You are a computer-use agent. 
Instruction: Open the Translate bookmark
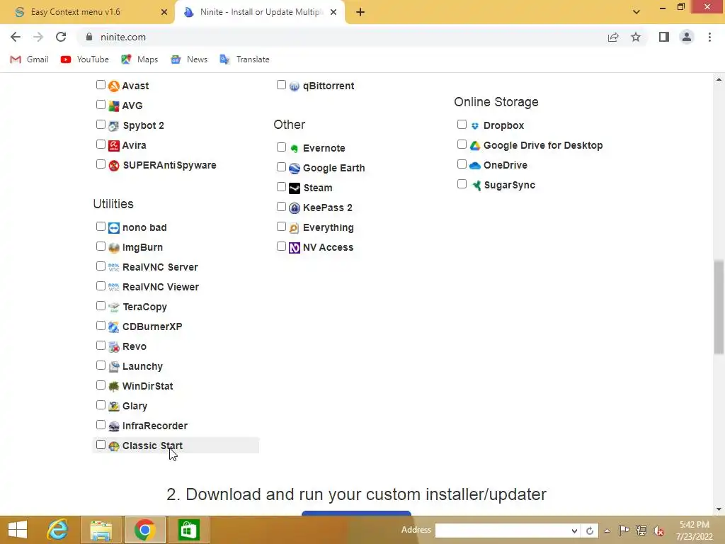point(244,59)
